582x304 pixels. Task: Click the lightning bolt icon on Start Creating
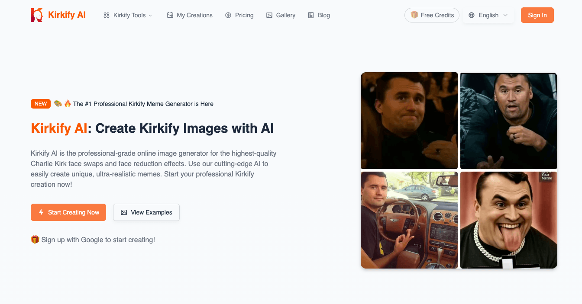point(41,212)
